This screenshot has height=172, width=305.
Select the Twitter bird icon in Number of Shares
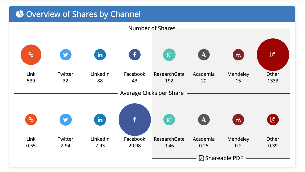pos(65,55)
